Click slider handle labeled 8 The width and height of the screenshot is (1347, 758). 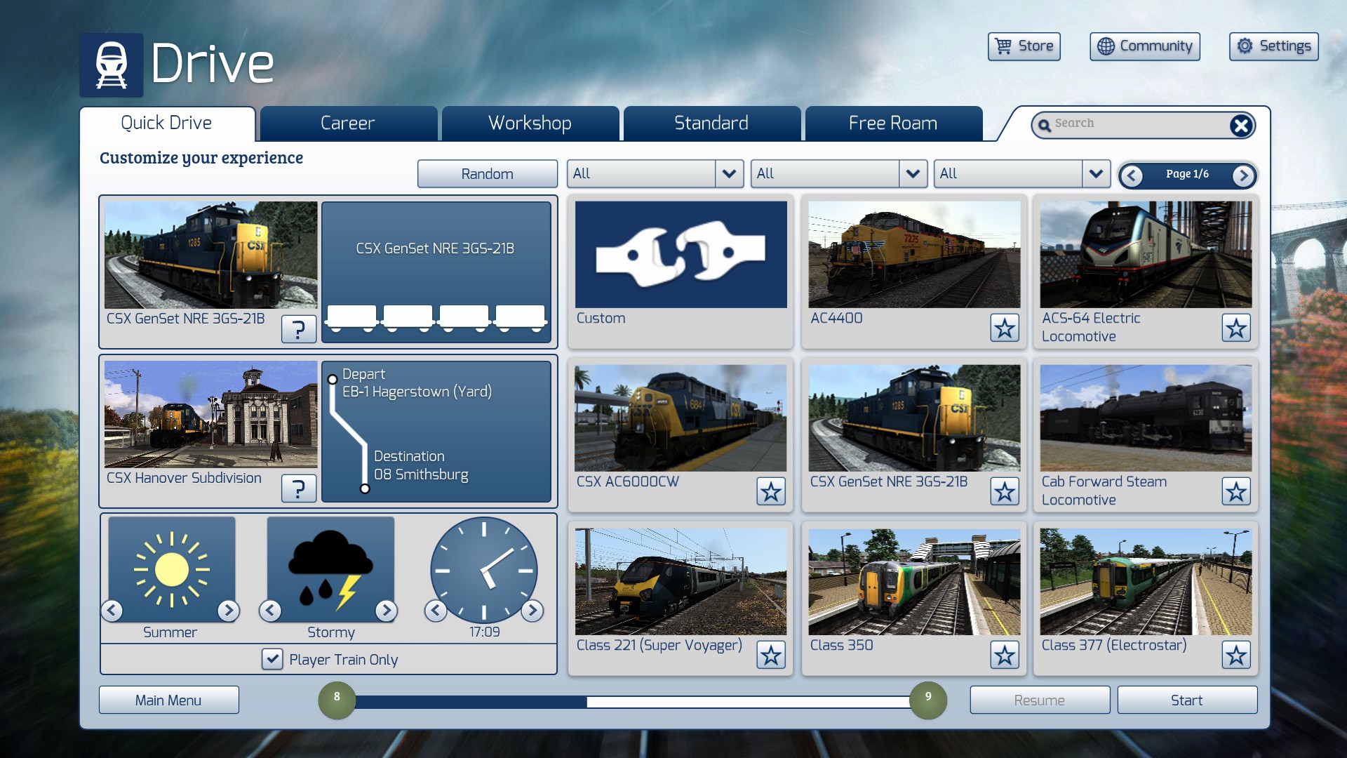point(337,700)
